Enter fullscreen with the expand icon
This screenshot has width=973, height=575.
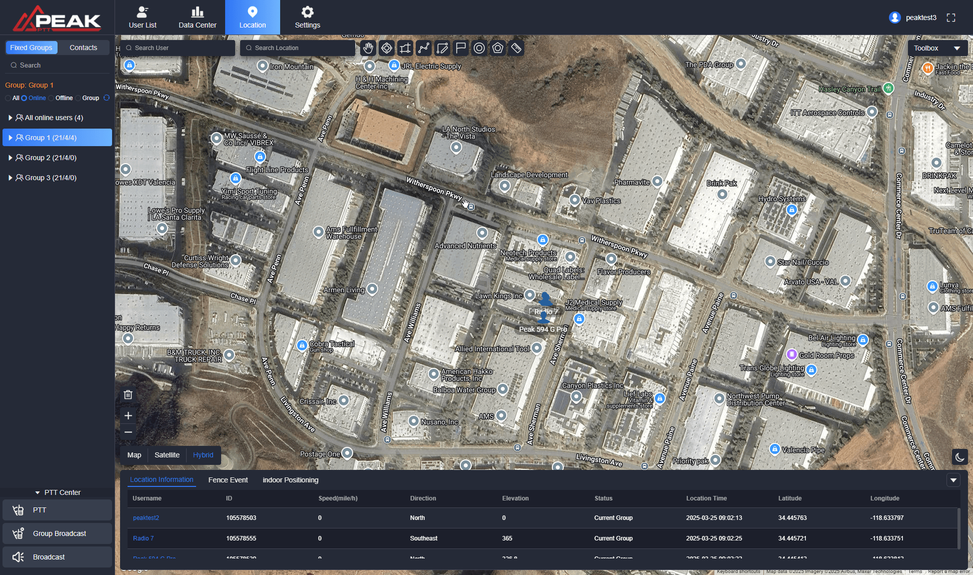(x=951, y=18)
